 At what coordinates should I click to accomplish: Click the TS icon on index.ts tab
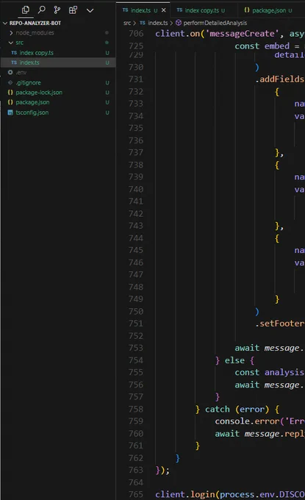(125, 10)
